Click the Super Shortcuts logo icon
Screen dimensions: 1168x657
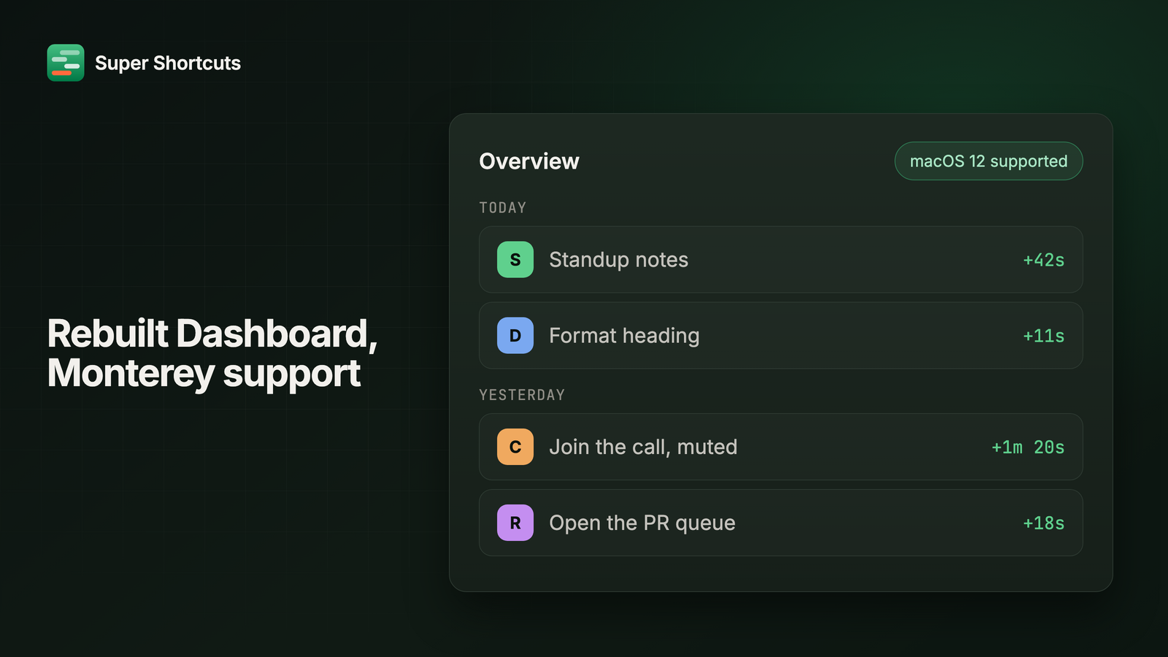[66, 63]
